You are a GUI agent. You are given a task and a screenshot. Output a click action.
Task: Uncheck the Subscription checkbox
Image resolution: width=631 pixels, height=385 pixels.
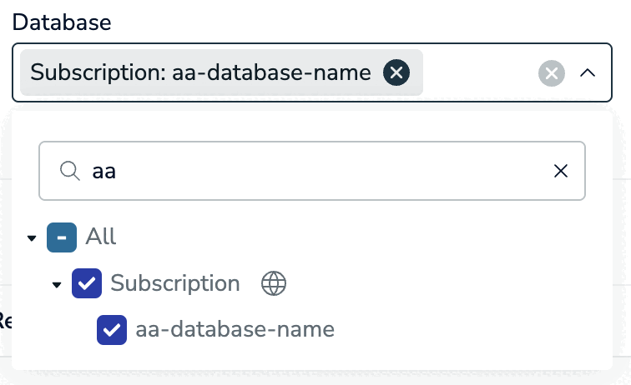(87, 283)
